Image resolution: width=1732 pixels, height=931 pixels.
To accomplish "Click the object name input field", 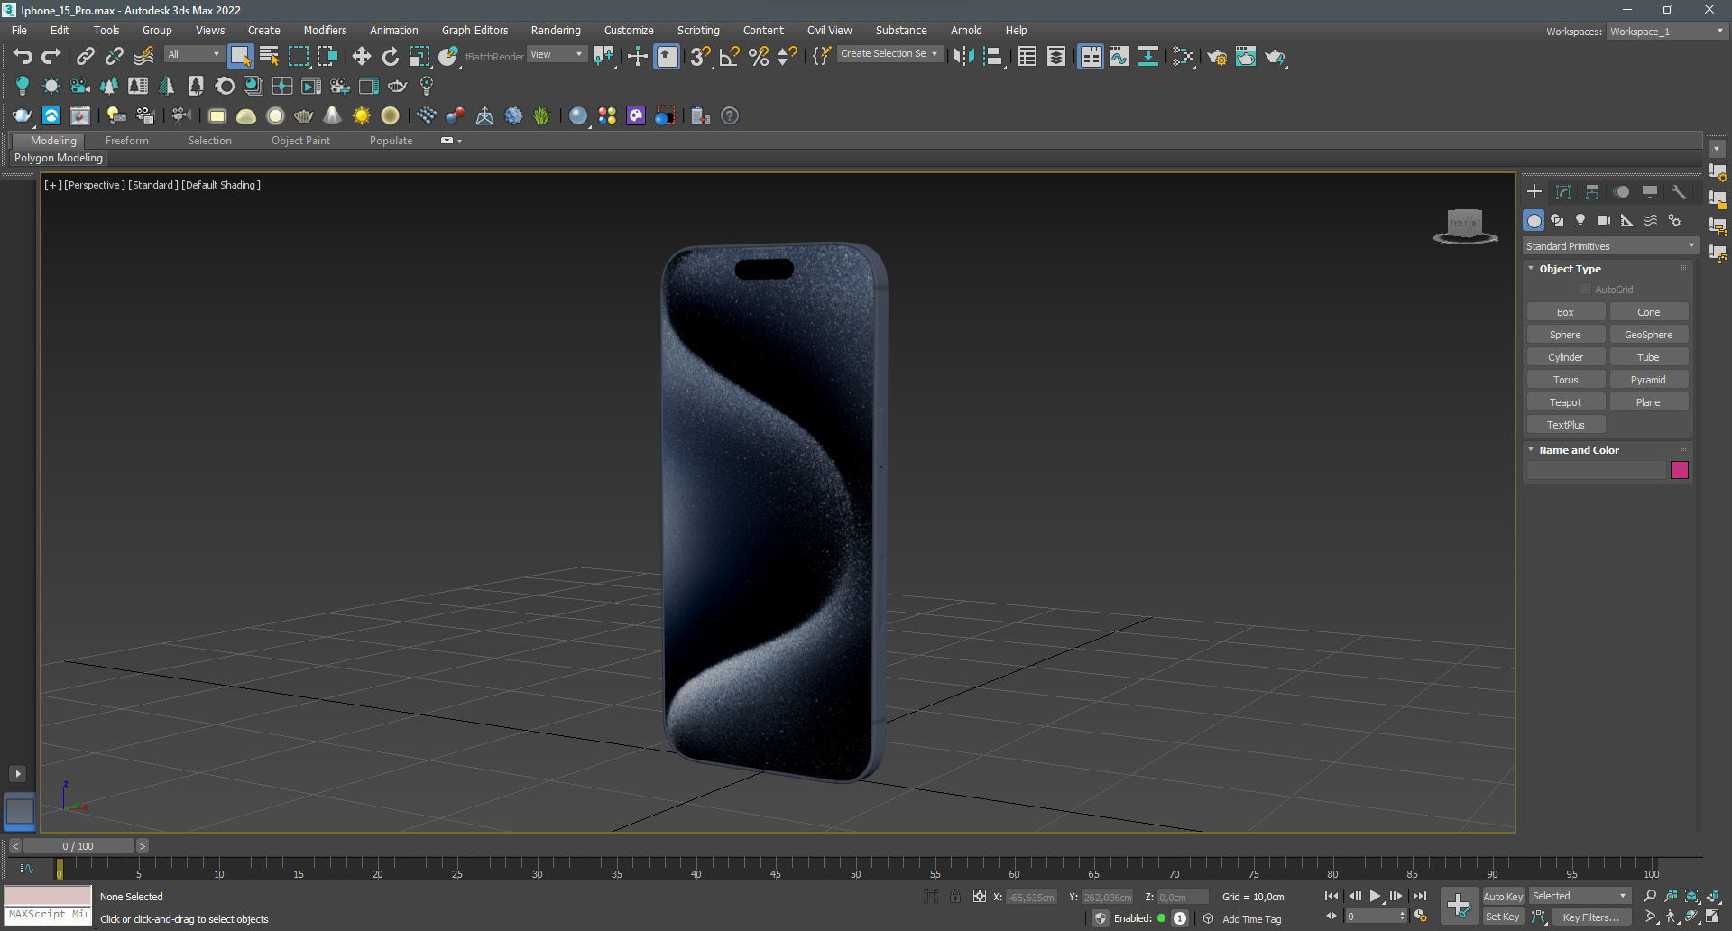I will pos(1595,470).
